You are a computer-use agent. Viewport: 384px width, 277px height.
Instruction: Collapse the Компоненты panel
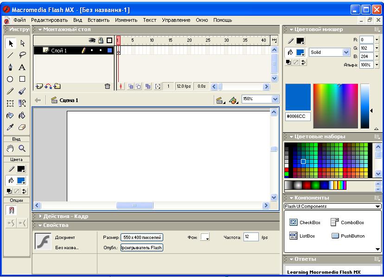291,198
